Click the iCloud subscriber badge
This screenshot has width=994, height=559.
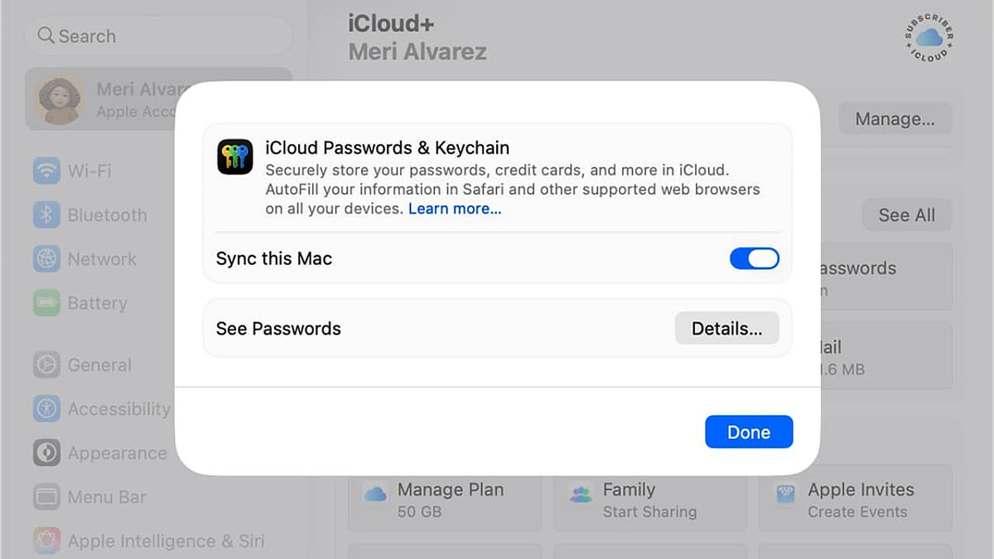[x=929, y=37]
